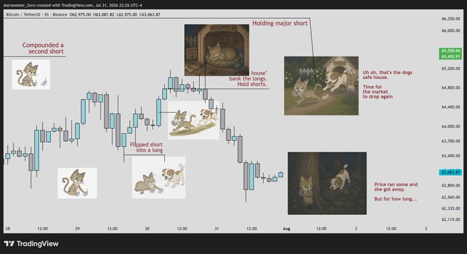Screen dimensions: 467x254
Task: Select the 'Compounded a second short' annotation
Action: 43,48
